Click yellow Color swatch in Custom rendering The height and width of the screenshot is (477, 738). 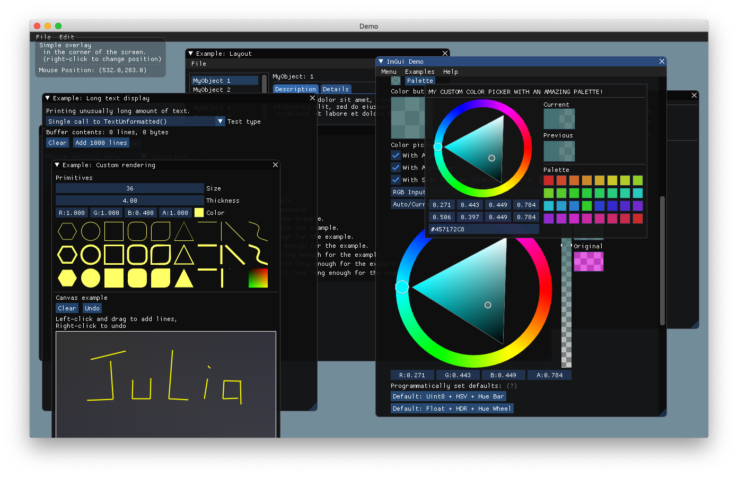199,213
